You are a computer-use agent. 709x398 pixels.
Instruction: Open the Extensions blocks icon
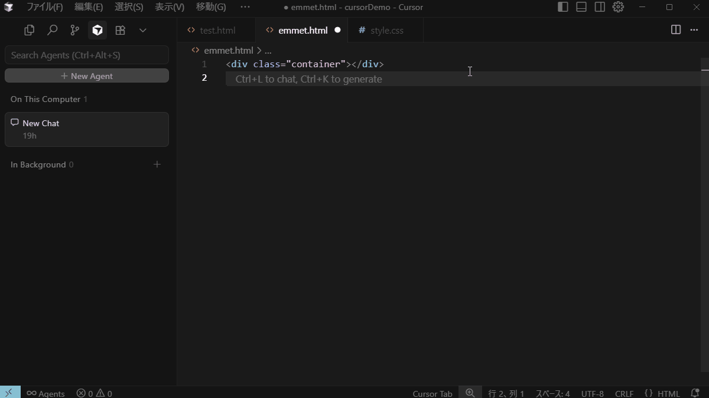pos(120,30)
